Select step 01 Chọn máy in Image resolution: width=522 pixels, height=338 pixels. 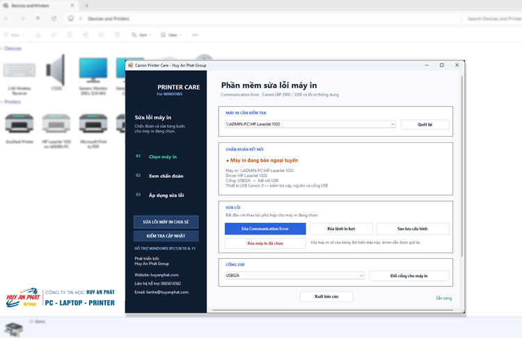coord(162,157)
